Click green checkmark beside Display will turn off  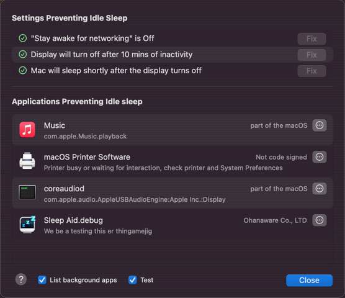point(23,54)
